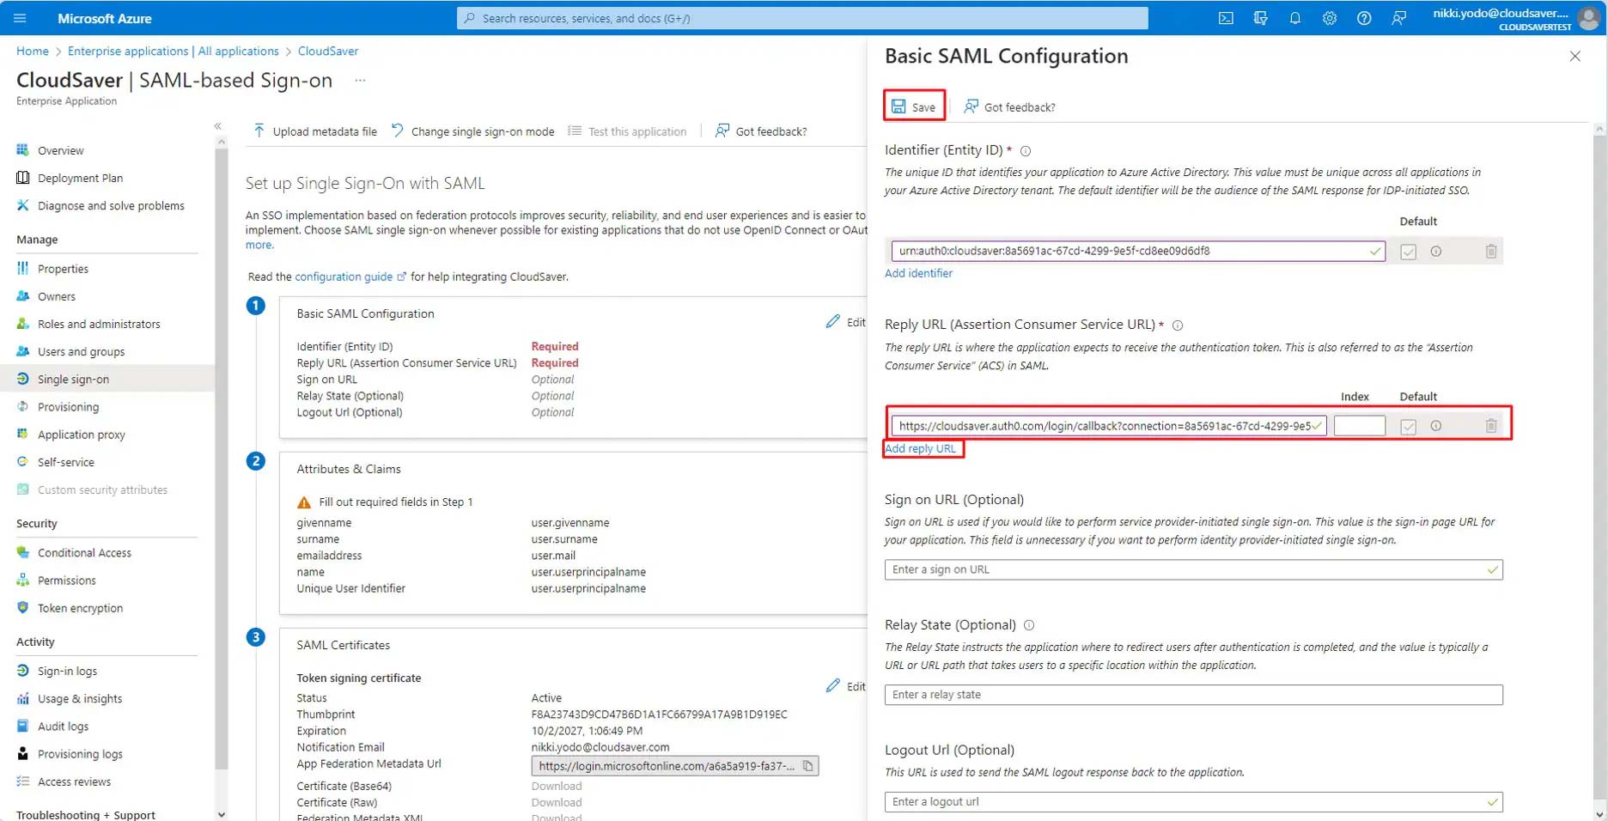Toggle Default checkbox for the identifier
Viewport: 1608px width, 821px height.
click(1408, 252)
